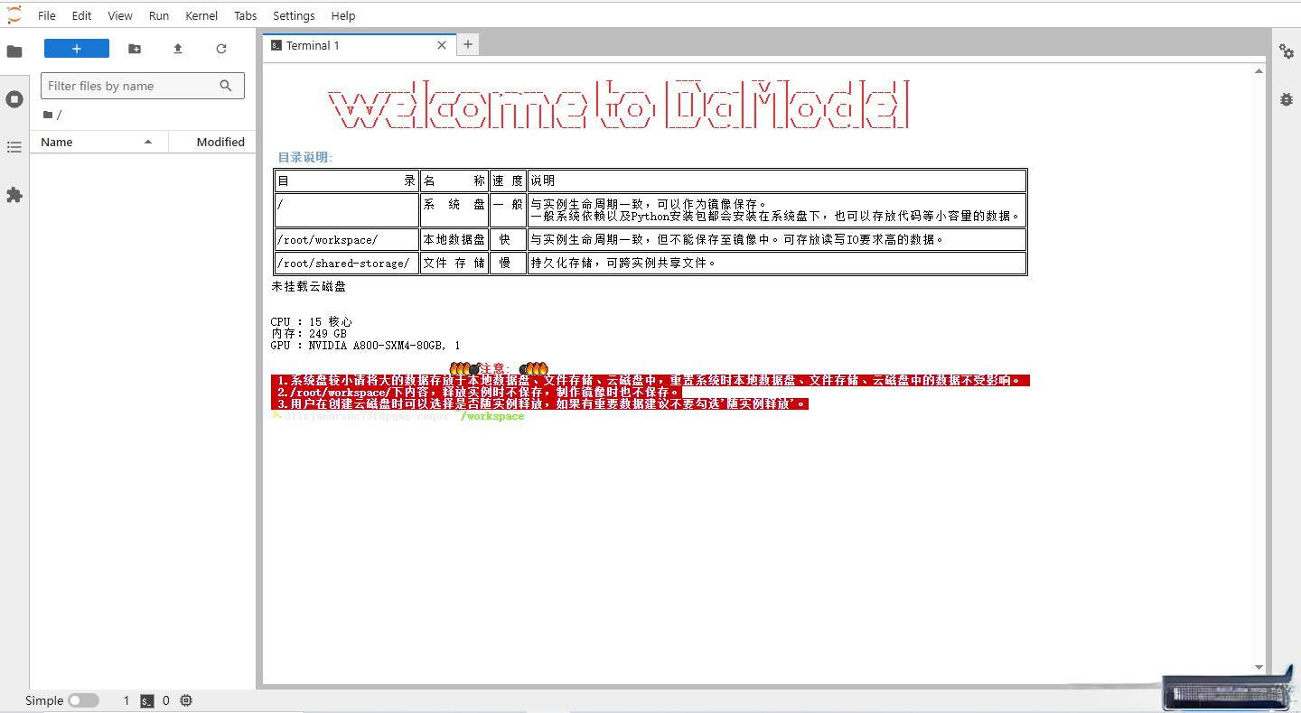Viewport: 1301px width, 713px height.
Task: Sort files by Modified column
Action: coord(220,142)
